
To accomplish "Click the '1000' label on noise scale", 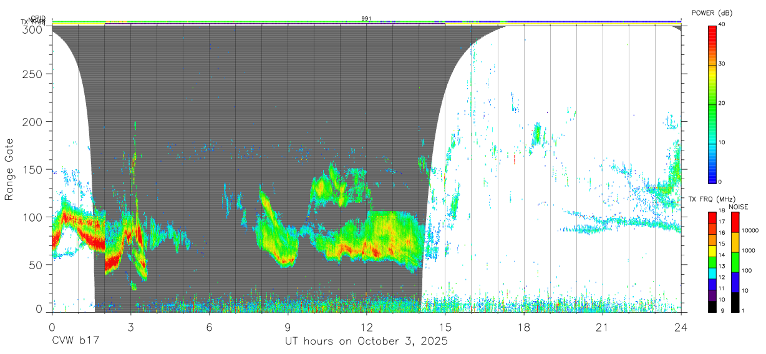I will point(748,250).
